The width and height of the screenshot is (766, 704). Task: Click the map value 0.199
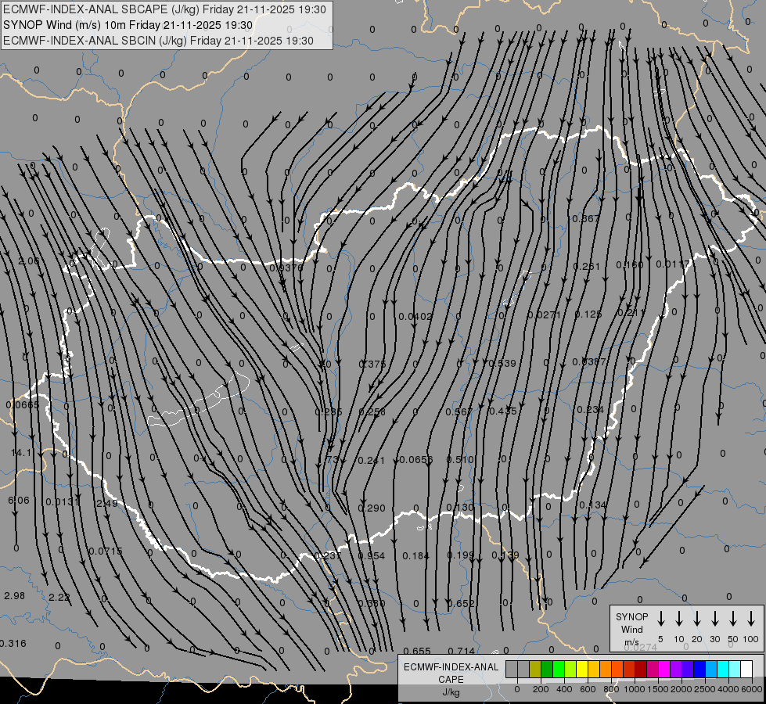pyautogui.click(x=461, y=555)
